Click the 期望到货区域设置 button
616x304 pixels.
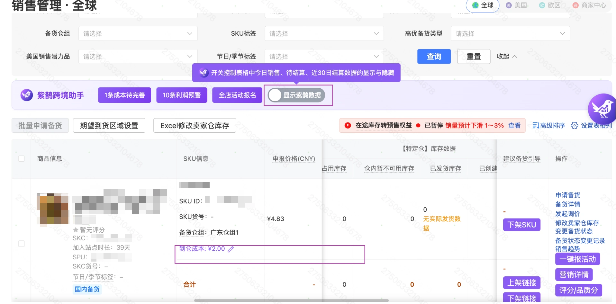pos(109,126)
